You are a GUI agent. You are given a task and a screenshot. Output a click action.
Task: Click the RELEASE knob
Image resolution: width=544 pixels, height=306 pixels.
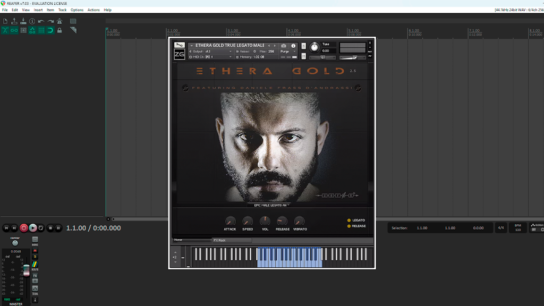click(282, 221)
